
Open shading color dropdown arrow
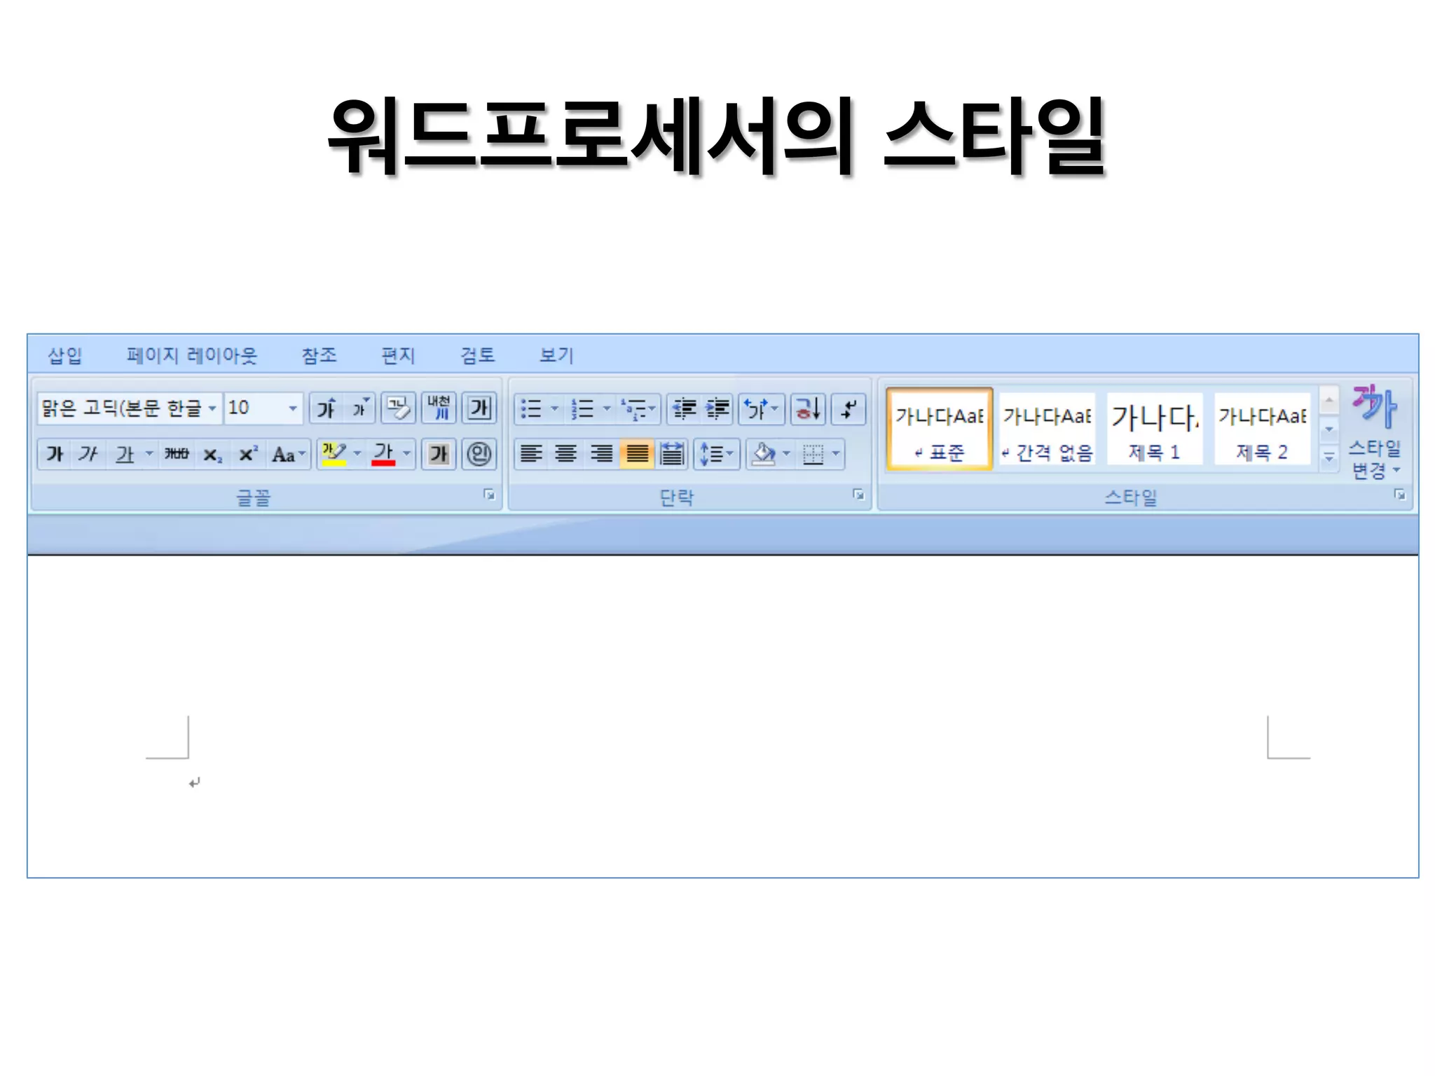point(786,454)
